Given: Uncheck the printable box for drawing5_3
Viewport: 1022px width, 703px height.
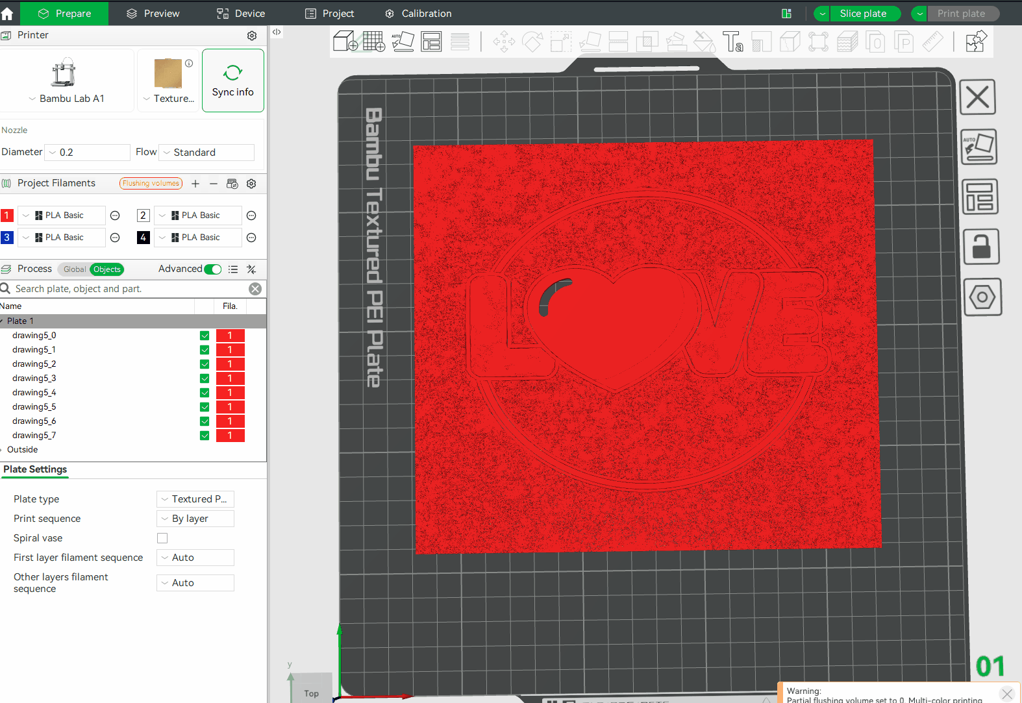Looking at the screenshot, I should (x=205, y=378).
